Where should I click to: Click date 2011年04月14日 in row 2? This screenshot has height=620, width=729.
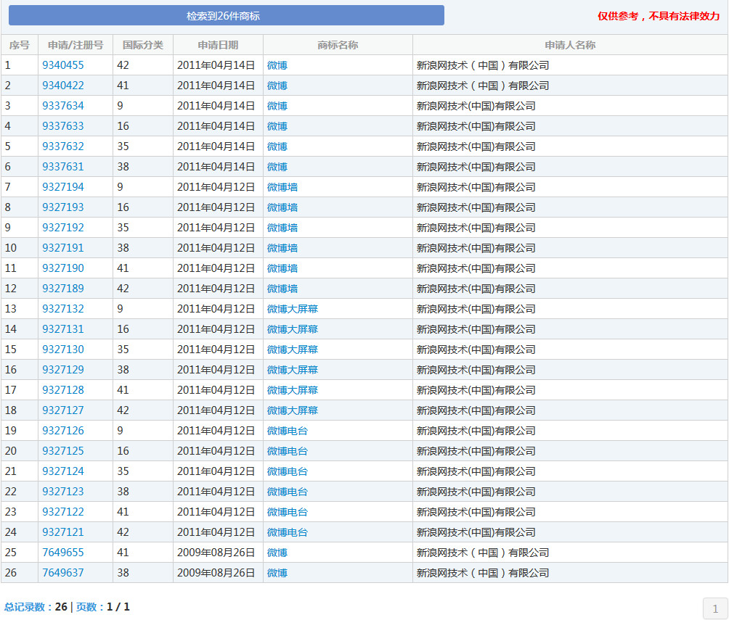[216, 86]
